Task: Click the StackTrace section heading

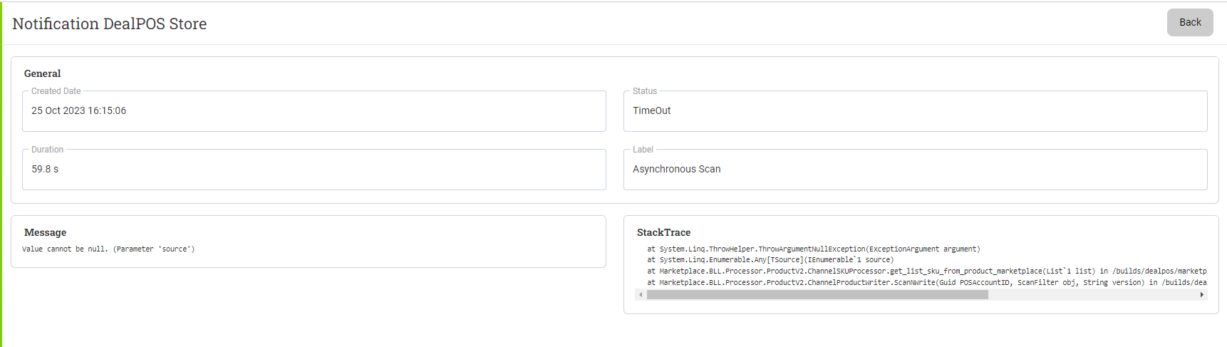Action: pyautogui.click(x=663, y=232)
